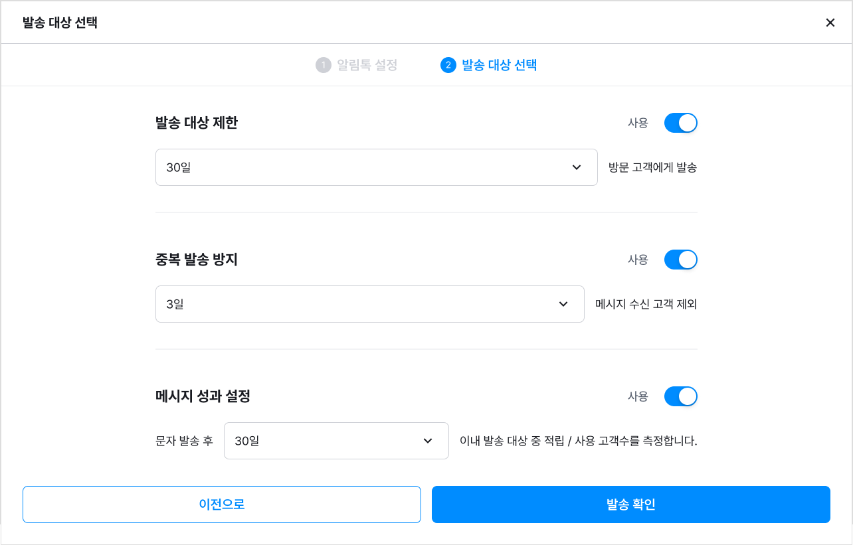Click chevron arrow in 메시지 성과 설정 dropdown
853x545 pixels.
click(x=428, y=441)
